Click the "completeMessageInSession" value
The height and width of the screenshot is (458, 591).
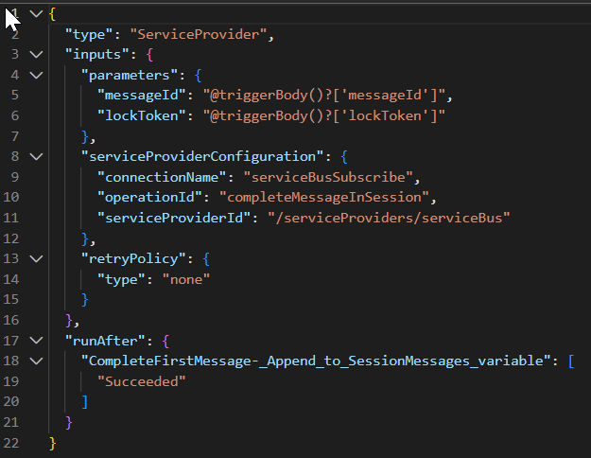pyautogui.click(x=324, y=197)
